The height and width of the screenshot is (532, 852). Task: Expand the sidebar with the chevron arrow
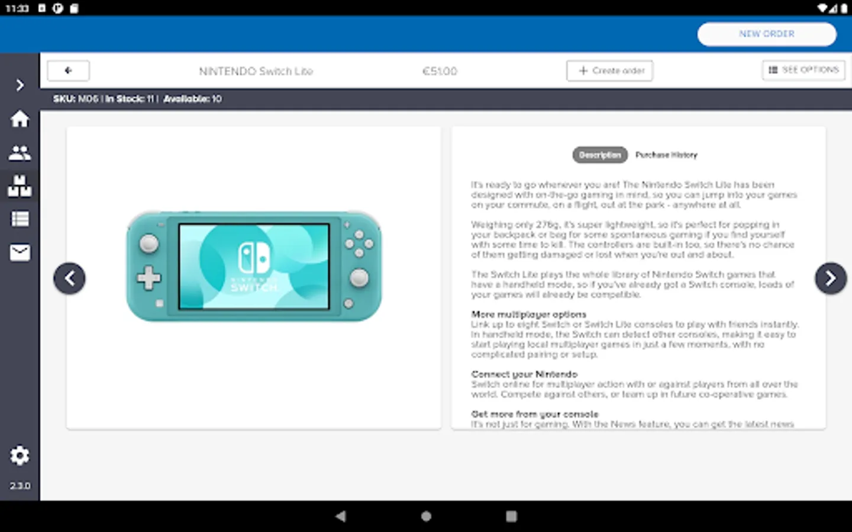click(x=20, y=85)
